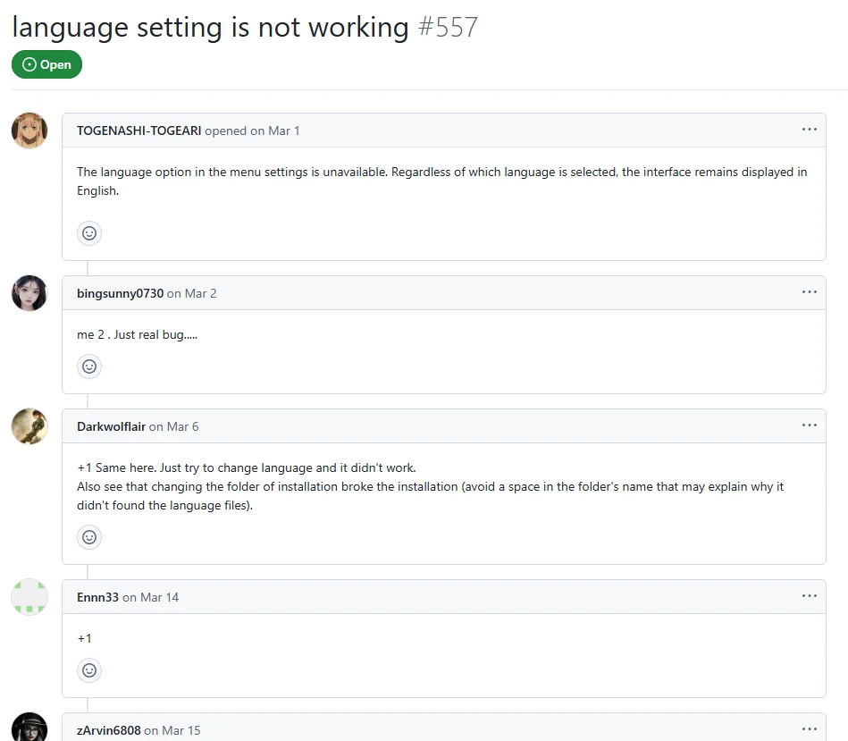Open more options for Ennn33's comment
Image resolution: width=848 pixels, height=741 pixels.
[809, 596]
